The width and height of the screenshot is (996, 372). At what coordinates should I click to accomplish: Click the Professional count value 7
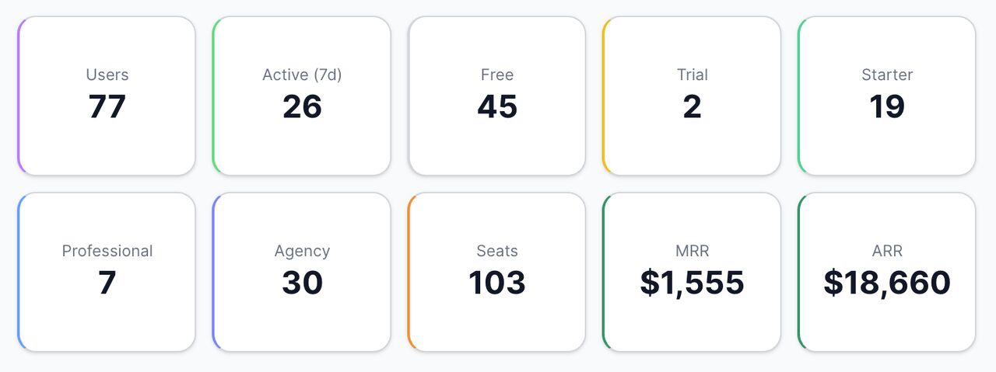[107, 283]
